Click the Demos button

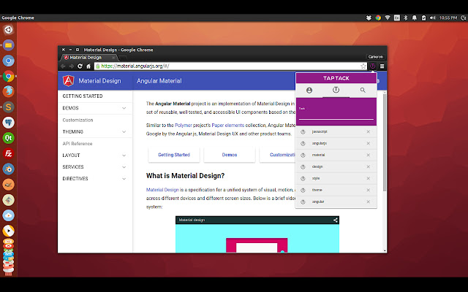[x=230, y=155]
